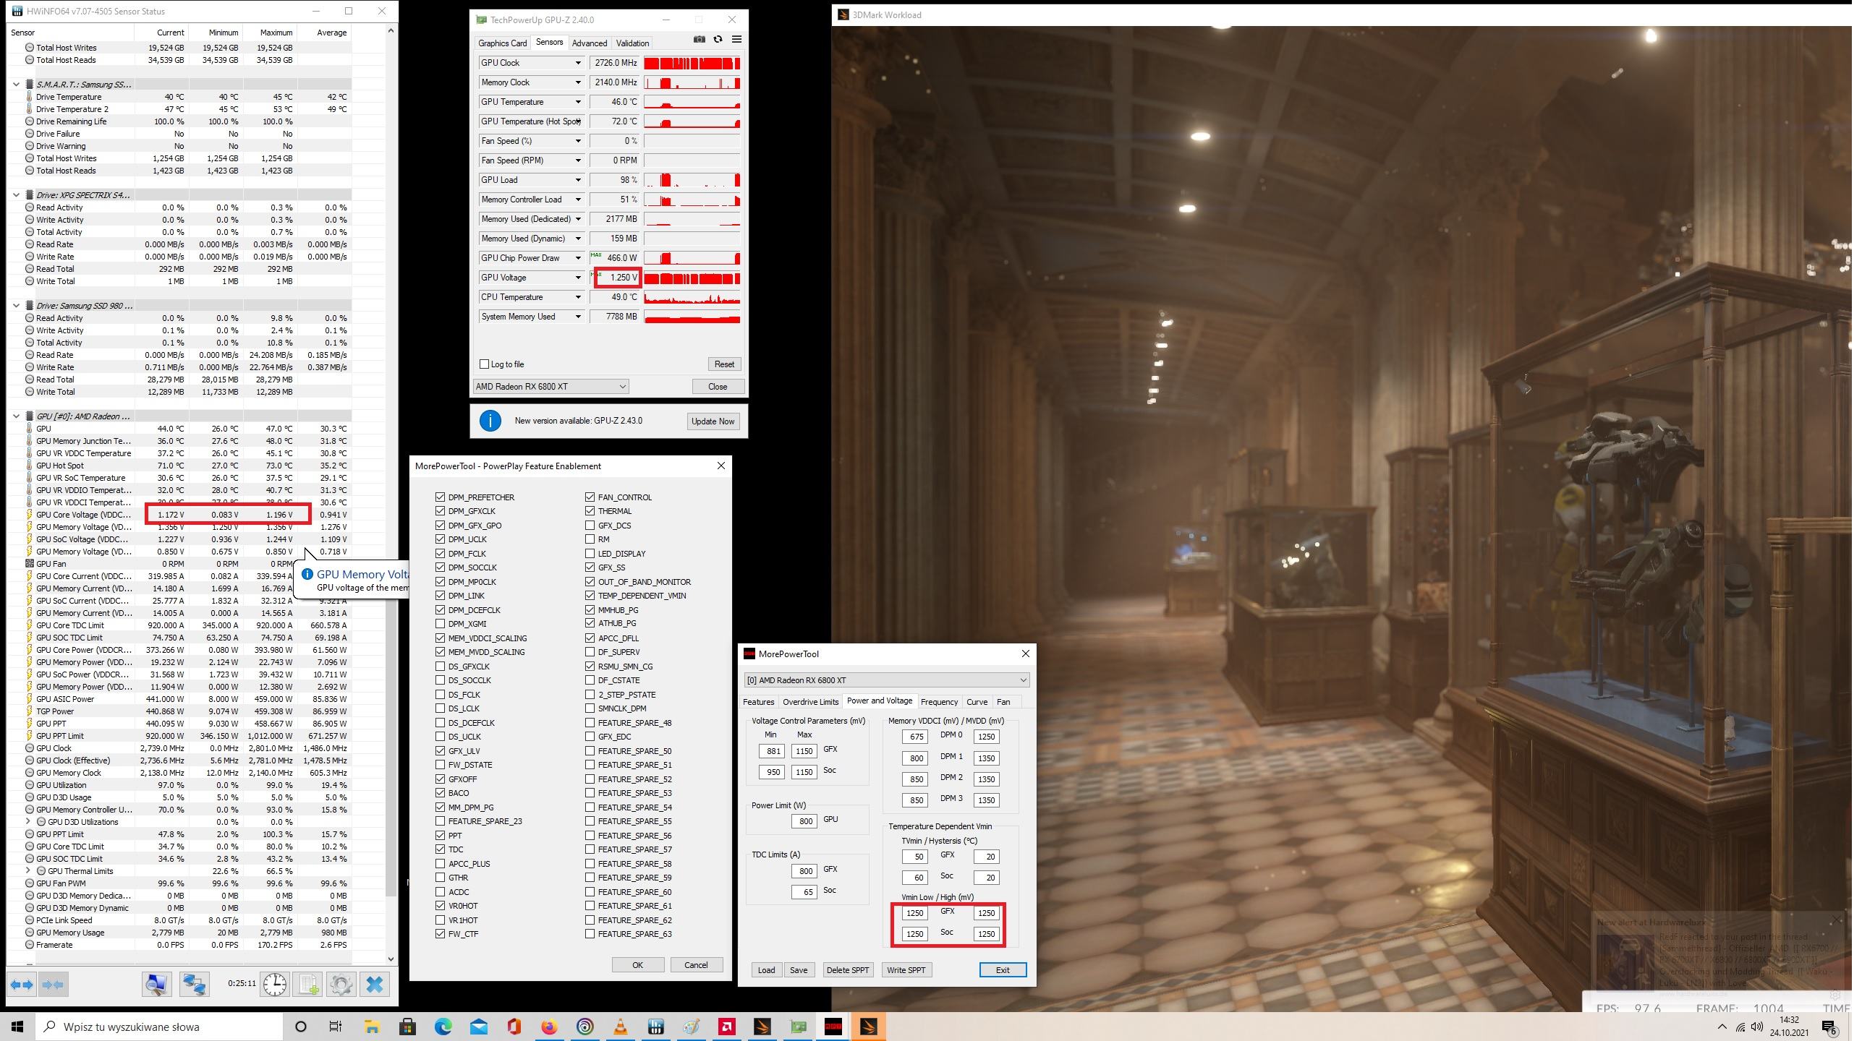This screenshot has height=1041, width=1862.
Task: Open GPU-Z device selector AMD Radeon RX 6800 XT
Action: coord(550,387)
